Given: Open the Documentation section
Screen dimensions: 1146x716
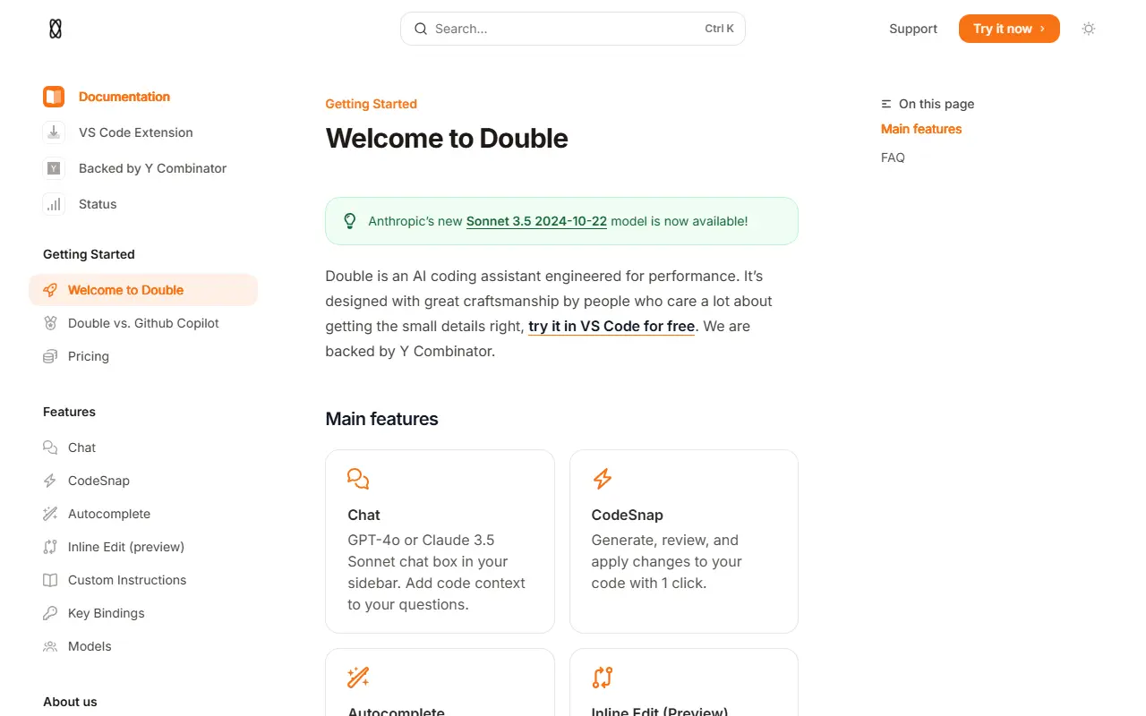Looking at the screenshot, I should 124,97.
